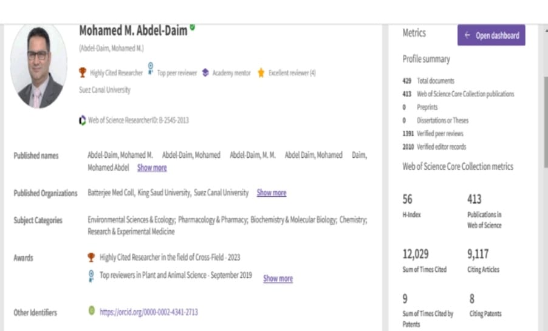Click the researcher profile photo
Viewport: 548px width, 331px height.
(39, 67)
